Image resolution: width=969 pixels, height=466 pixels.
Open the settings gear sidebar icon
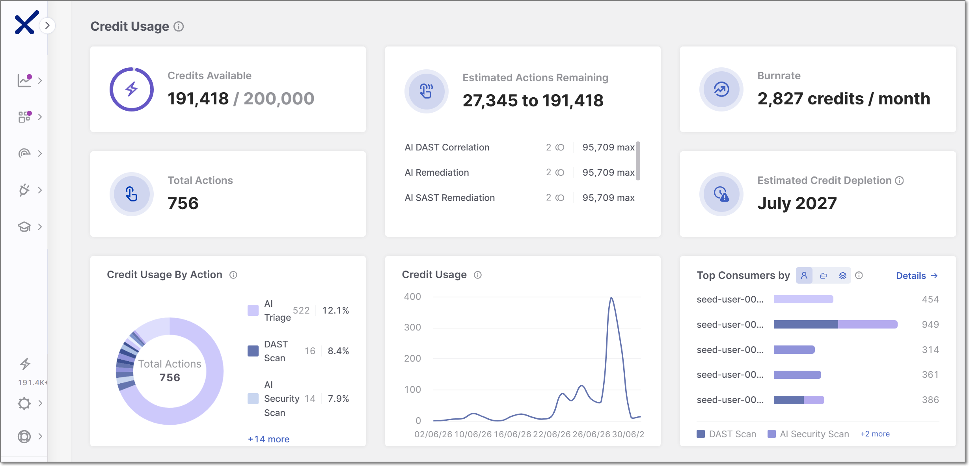(x=24, y=403)
